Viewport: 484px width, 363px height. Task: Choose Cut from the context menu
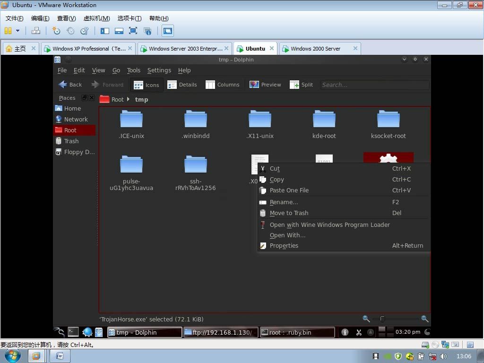point(343,169)
